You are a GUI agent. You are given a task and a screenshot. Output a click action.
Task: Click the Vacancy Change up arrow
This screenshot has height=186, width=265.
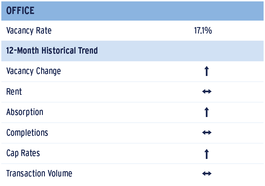tap(206, 71)
